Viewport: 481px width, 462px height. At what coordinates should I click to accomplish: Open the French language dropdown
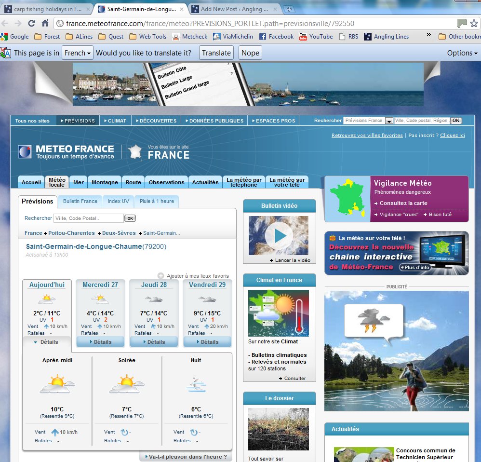(x=77, y=53)
